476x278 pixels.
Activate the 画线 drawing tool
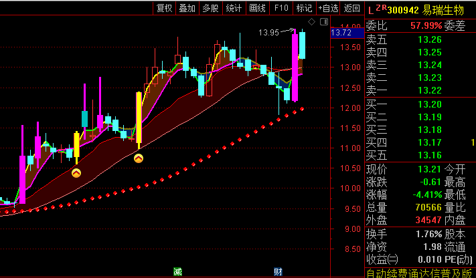pos(258,8)
